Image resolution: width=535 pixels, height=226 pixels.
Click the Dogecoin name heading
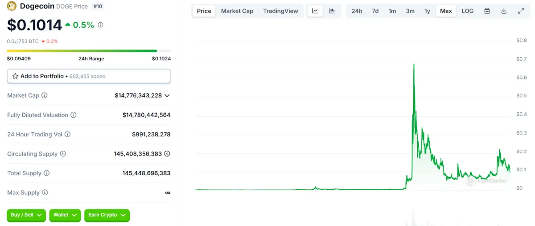[37, 6]
